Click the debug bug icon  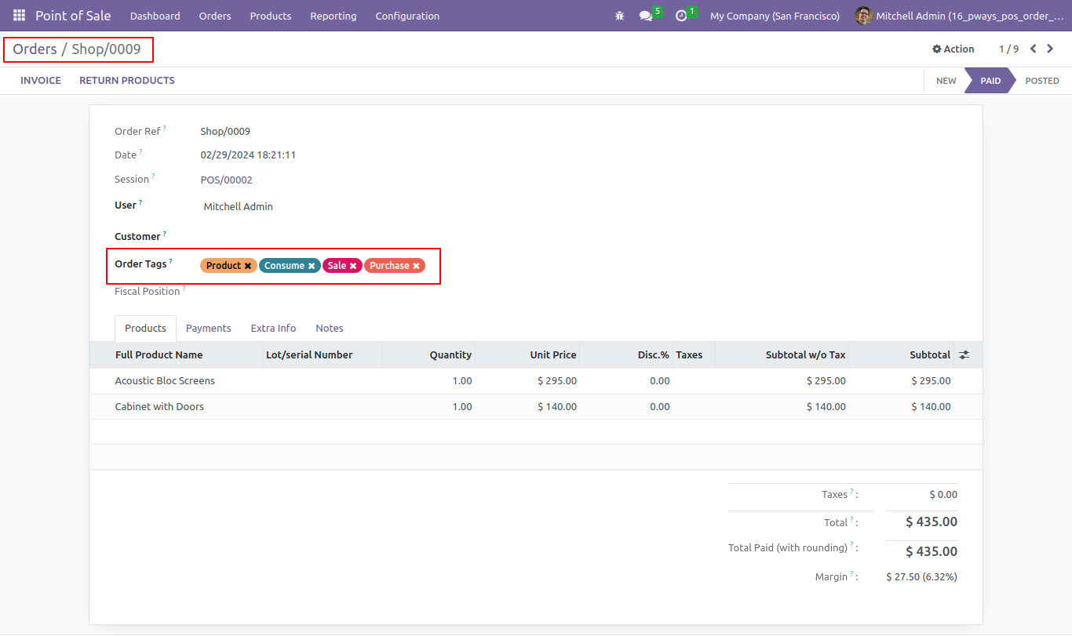[620, 16]
